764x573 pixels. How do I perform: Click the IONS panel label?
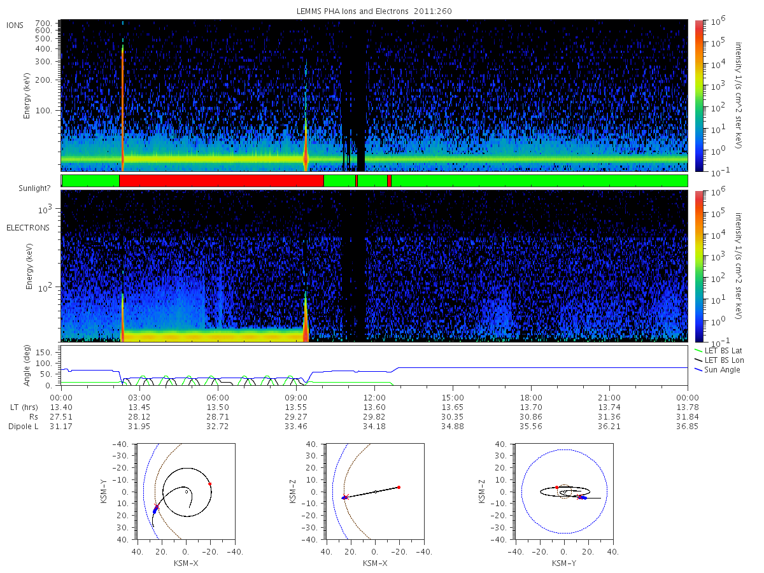15,25
